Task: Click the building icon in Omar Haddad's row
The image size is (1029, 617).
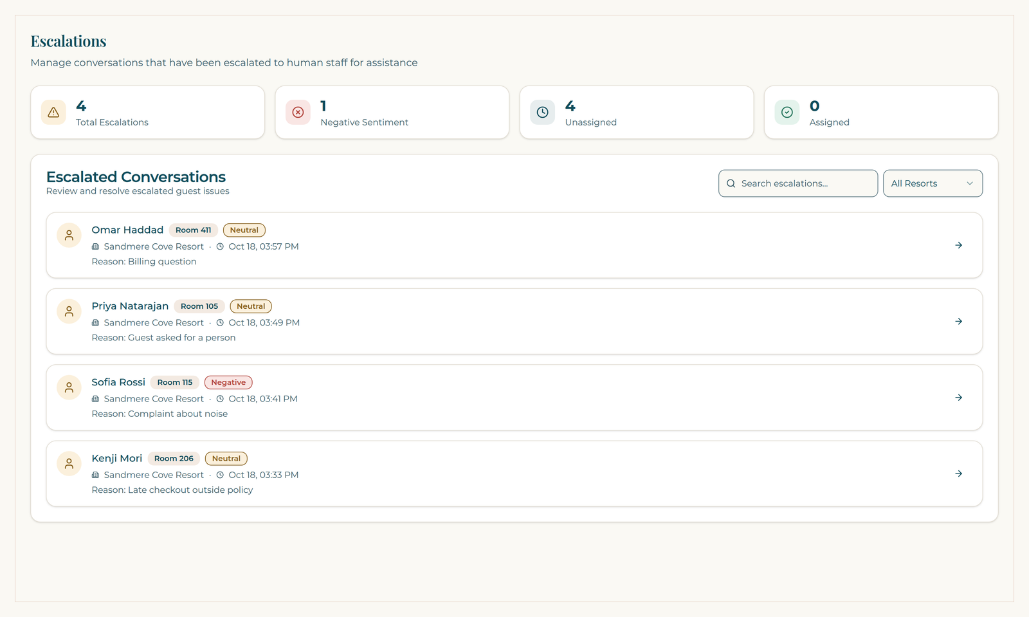Action: click(x=95, y=246)
